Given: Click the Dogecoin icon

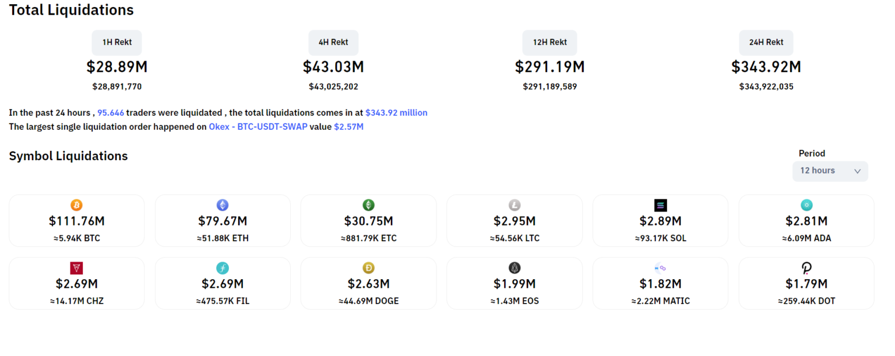Looking at the screenshot, I should 368,268.
